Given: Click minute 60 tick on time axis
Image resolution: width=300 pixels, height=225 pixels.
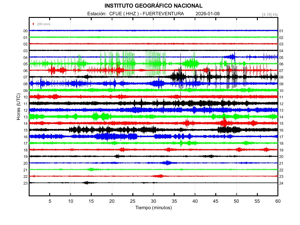Looking at the screenshot, I should tap(278, 201).
